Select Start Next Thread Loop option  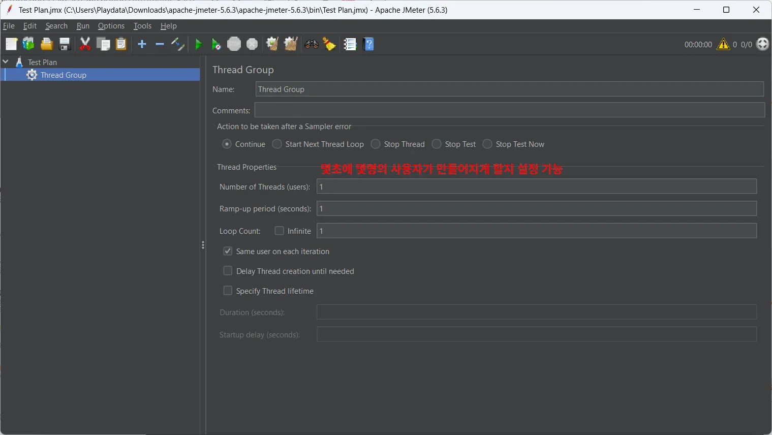pos(277,144)
